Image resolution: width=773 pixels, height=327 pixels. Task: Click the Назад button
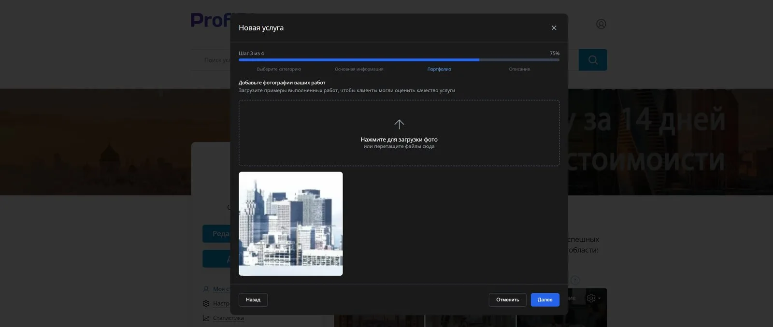point(253,300)
